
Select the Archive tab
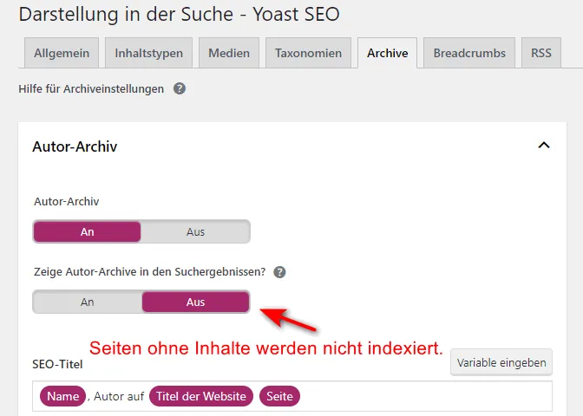(x=388, y=53)
